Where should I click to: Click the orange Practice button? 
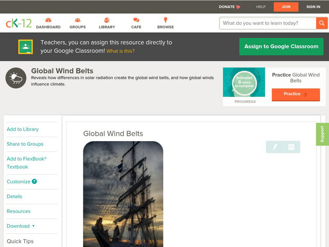296,95
